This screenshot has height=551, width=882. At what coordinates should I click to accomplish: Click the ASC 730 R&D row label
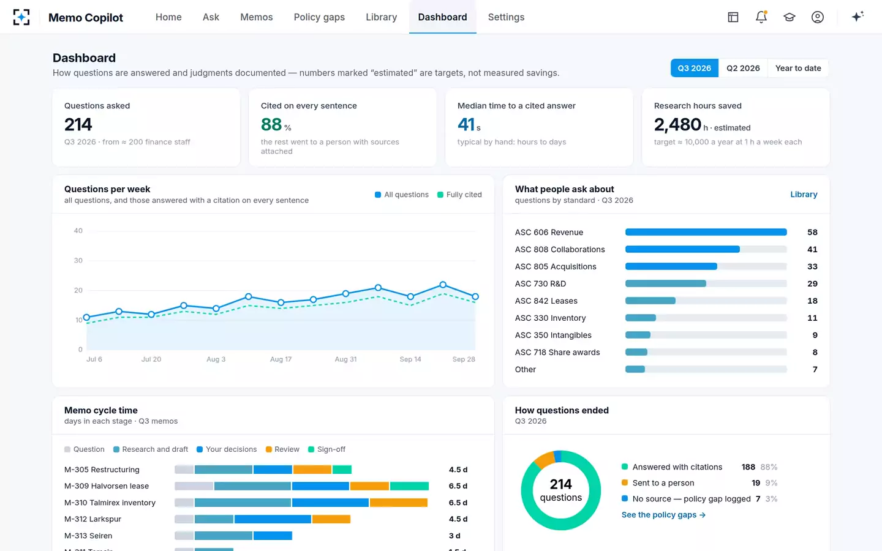(541, 284)
